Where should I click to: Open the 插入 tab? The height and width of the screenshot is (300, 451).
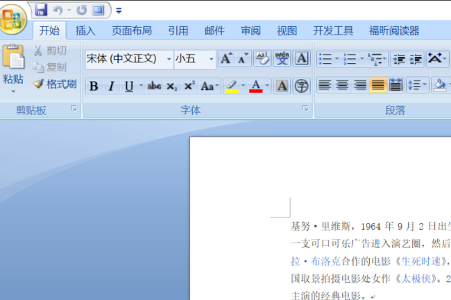click(85, 30)
